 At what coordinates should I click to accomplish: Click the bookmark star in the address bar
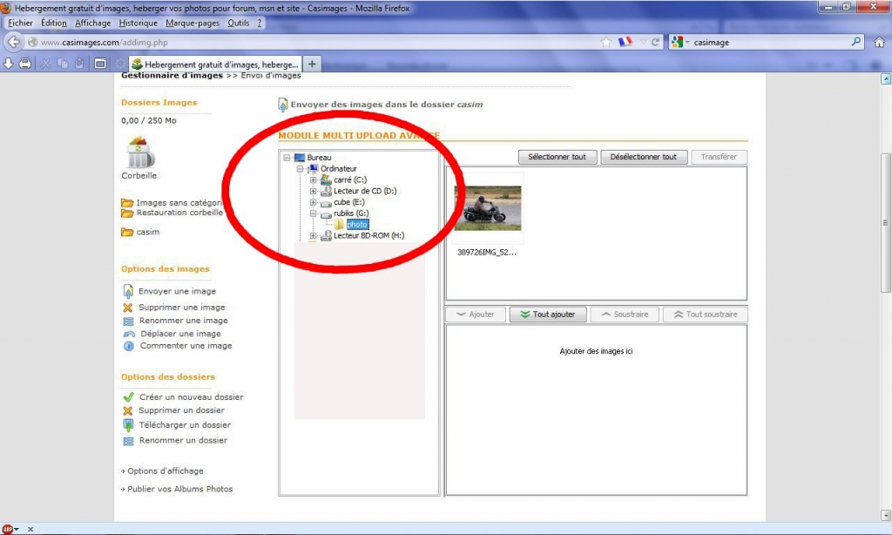606,42
